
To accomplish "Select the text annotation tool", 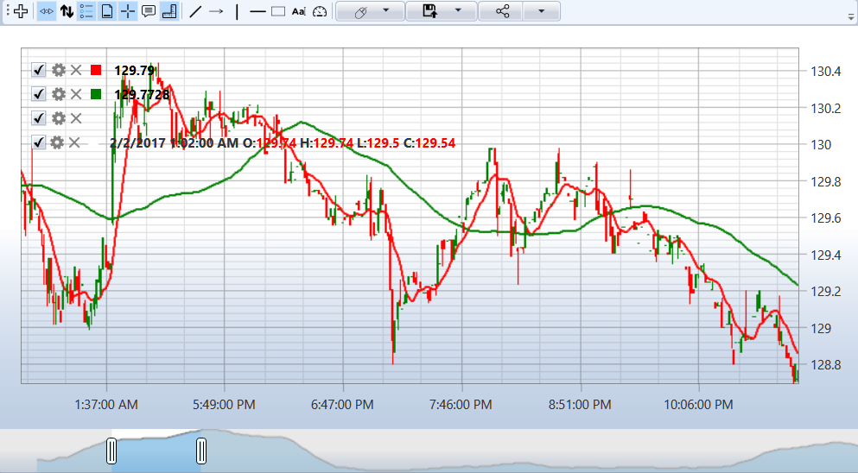I will click(x=298, y=11).
